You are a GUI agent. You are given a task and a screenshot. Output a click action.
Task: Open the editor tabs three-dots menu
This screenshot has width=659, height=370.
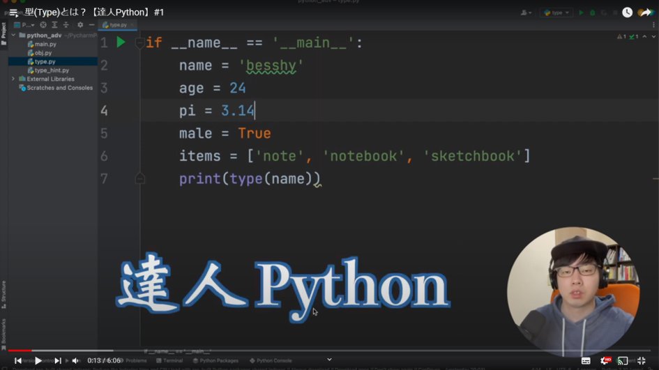coord(653,25)
